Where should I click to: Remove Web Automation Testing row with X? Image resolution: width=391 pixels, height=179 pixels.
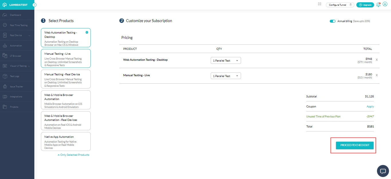coord(377,60)
